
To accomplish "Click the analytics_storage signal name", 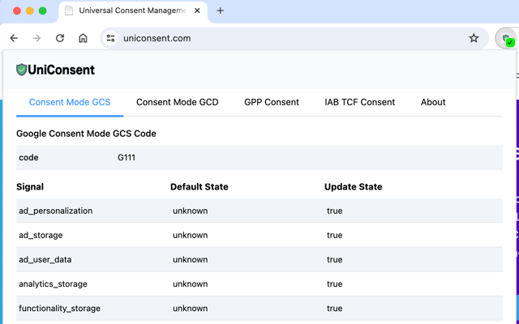I will [x=53, y=284].
